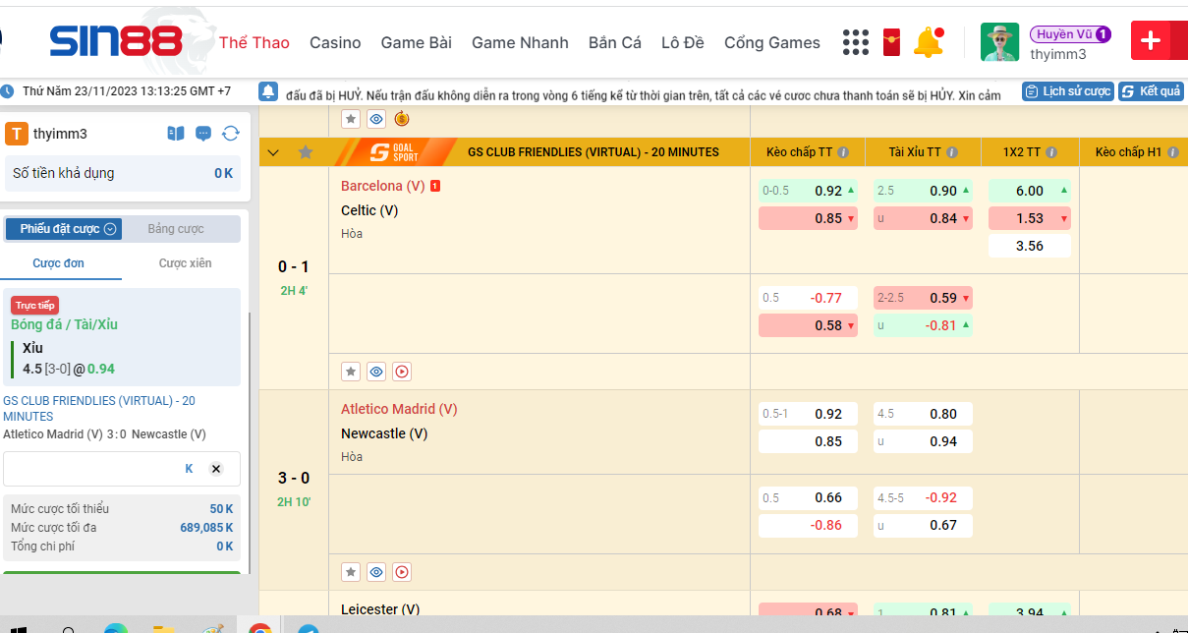
Task: Play live stream for Barcelona vs Celtic
Action: 402,372
